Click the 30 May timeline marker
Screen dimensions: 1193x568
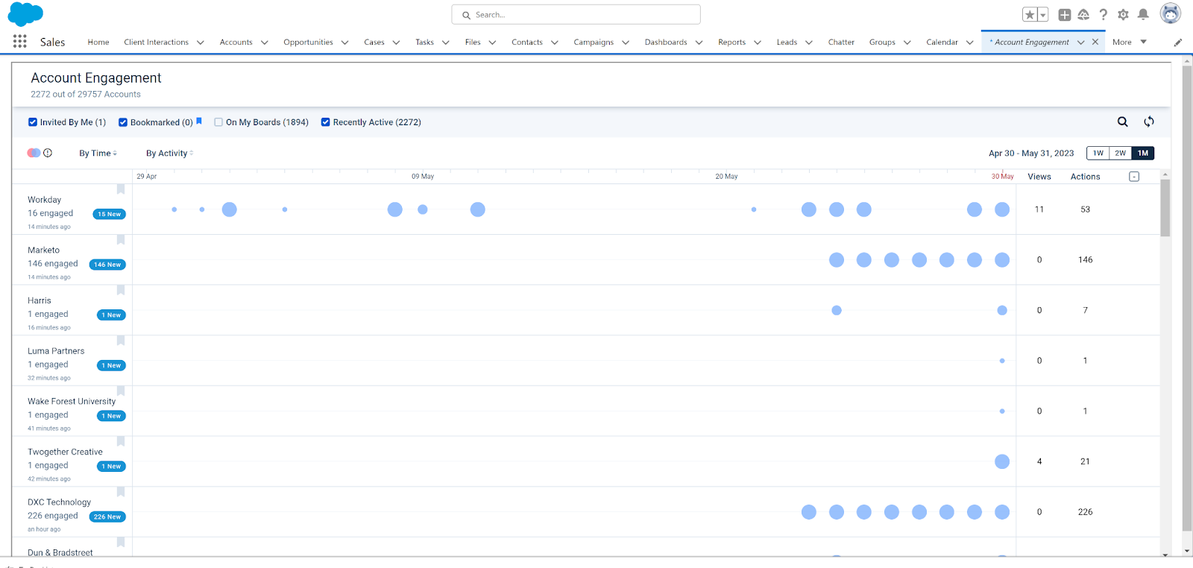click(x=1002, y=177)
